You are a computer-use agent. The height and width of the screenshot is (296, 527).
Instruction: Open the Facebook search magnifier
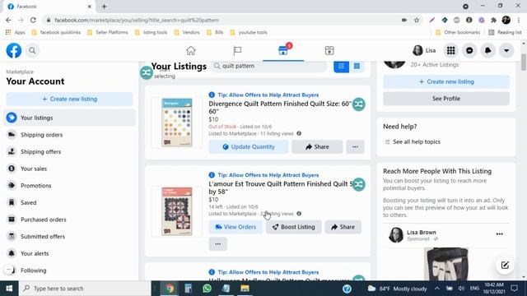pyautogui.click(x=32, y=51)
